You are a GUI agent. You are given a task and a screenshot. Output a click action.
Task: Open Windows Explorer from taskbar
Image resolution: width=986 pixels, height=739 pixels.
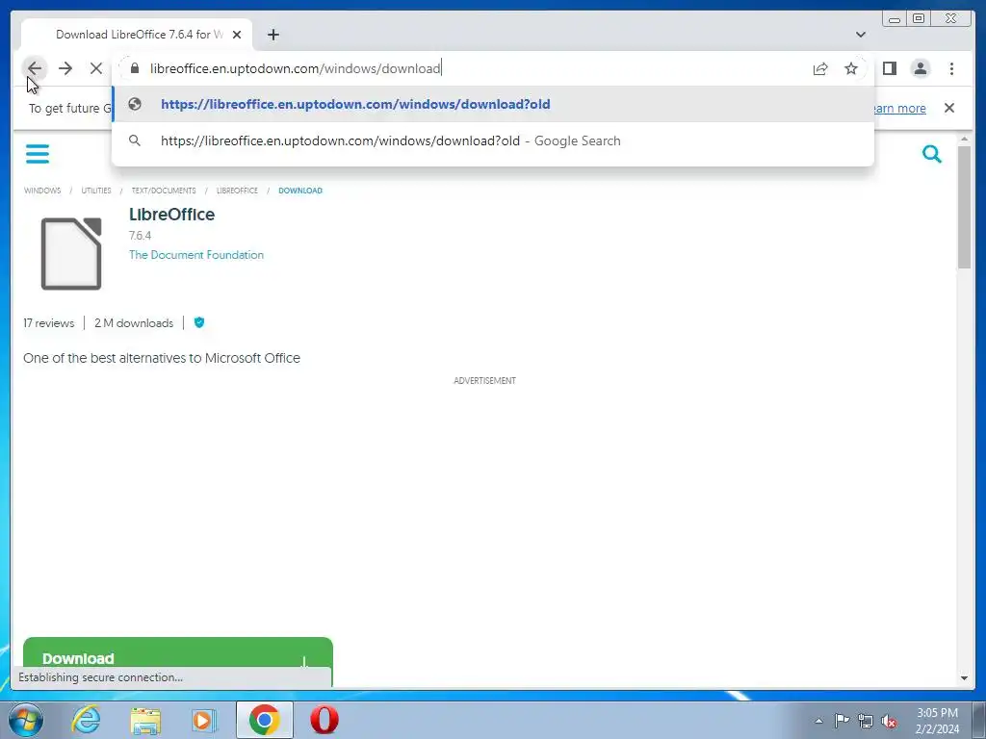coord(145,720)
